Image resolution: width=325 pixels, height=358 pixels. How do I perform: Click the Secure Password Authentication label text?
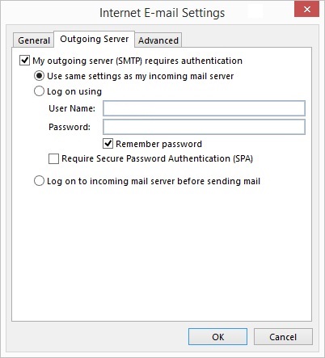157,158
